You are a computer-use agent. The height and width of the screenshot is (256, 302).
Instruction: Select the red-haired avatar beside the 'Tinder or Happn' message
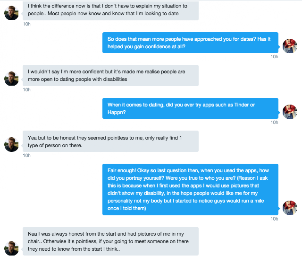(x=290, y=112)
